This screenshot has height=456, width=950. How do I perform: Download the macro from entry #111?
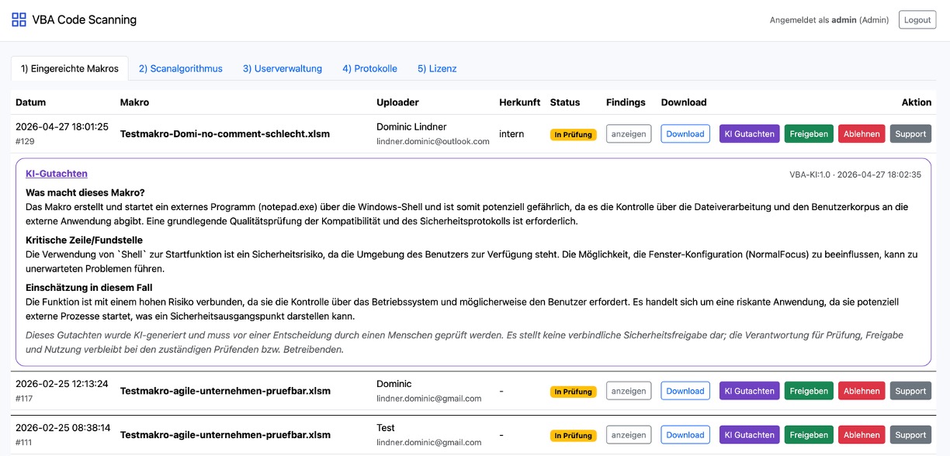pyautogui.click(x=685, y=435)
